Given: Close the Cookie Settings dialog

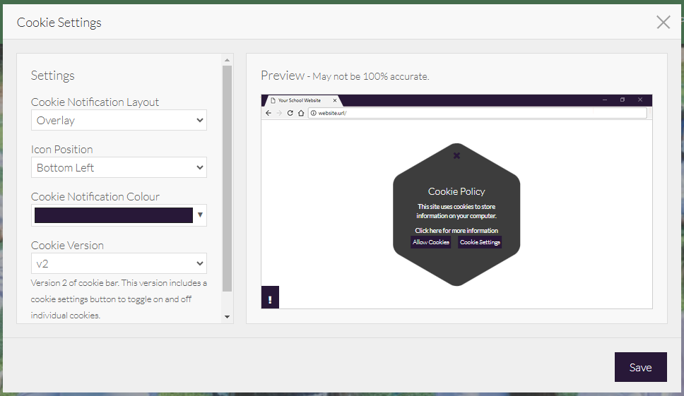Looking at the screenshot, I should point(663,23).
